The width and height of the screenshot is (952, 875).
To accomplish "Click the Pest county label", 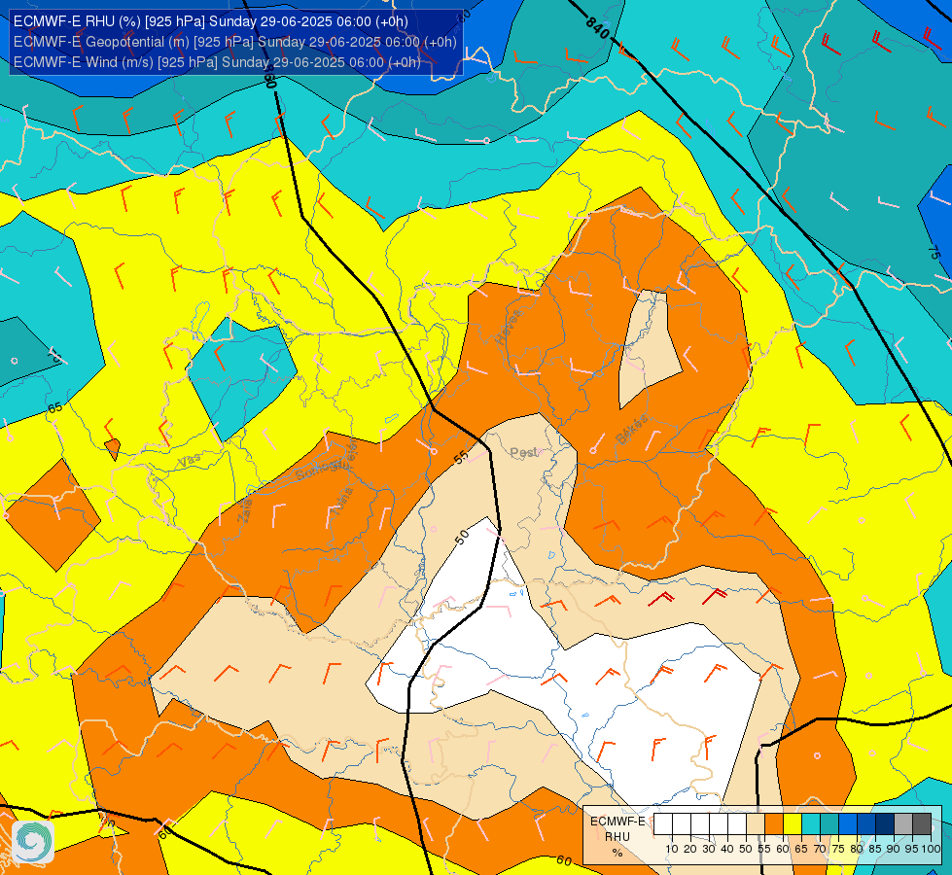I will (523, 452).
